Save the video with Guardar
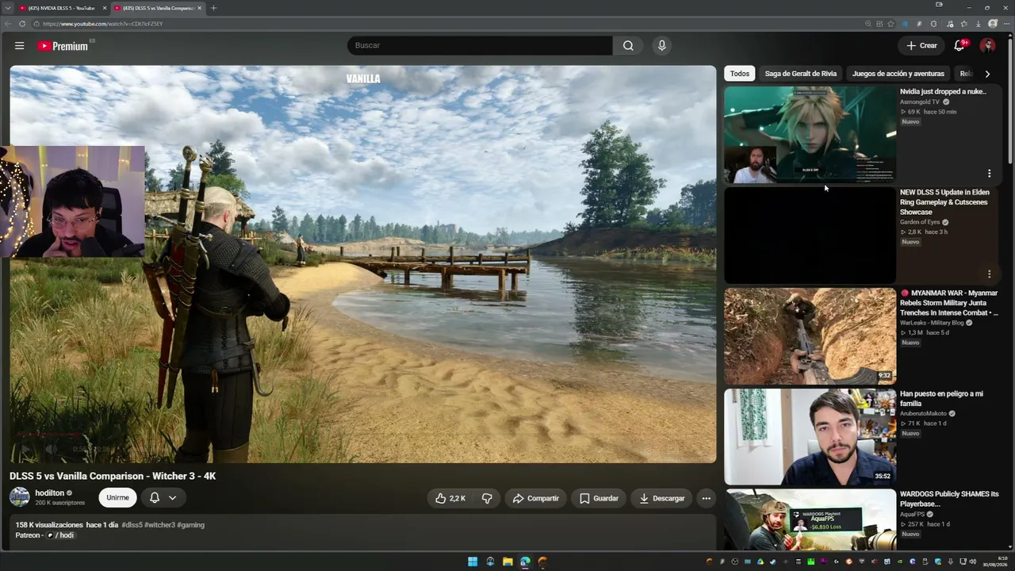1015x571 pixels. pos(599,498)
